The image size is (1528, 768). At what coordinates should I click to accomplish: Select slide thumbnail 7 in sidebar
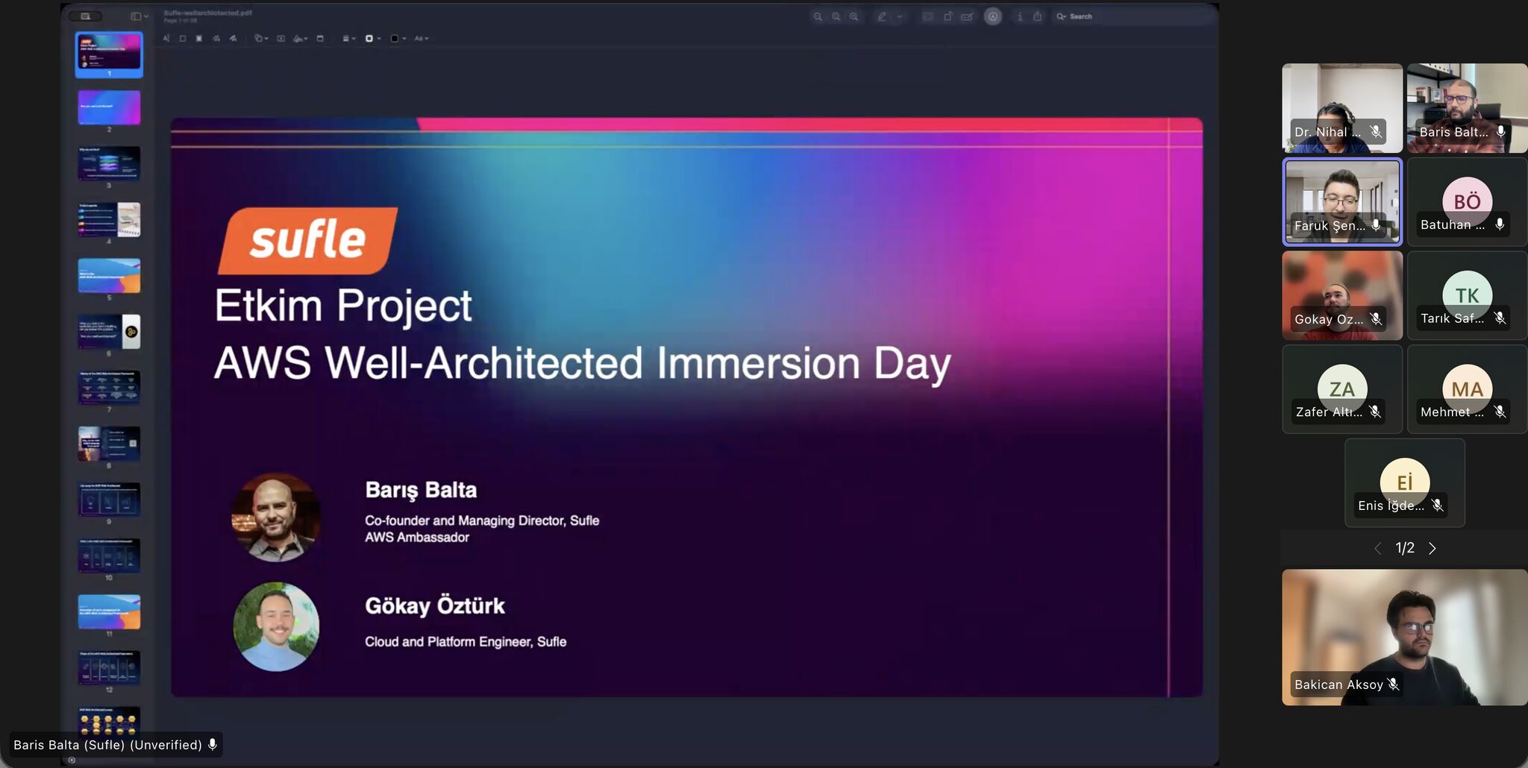(x=109, y=387)
